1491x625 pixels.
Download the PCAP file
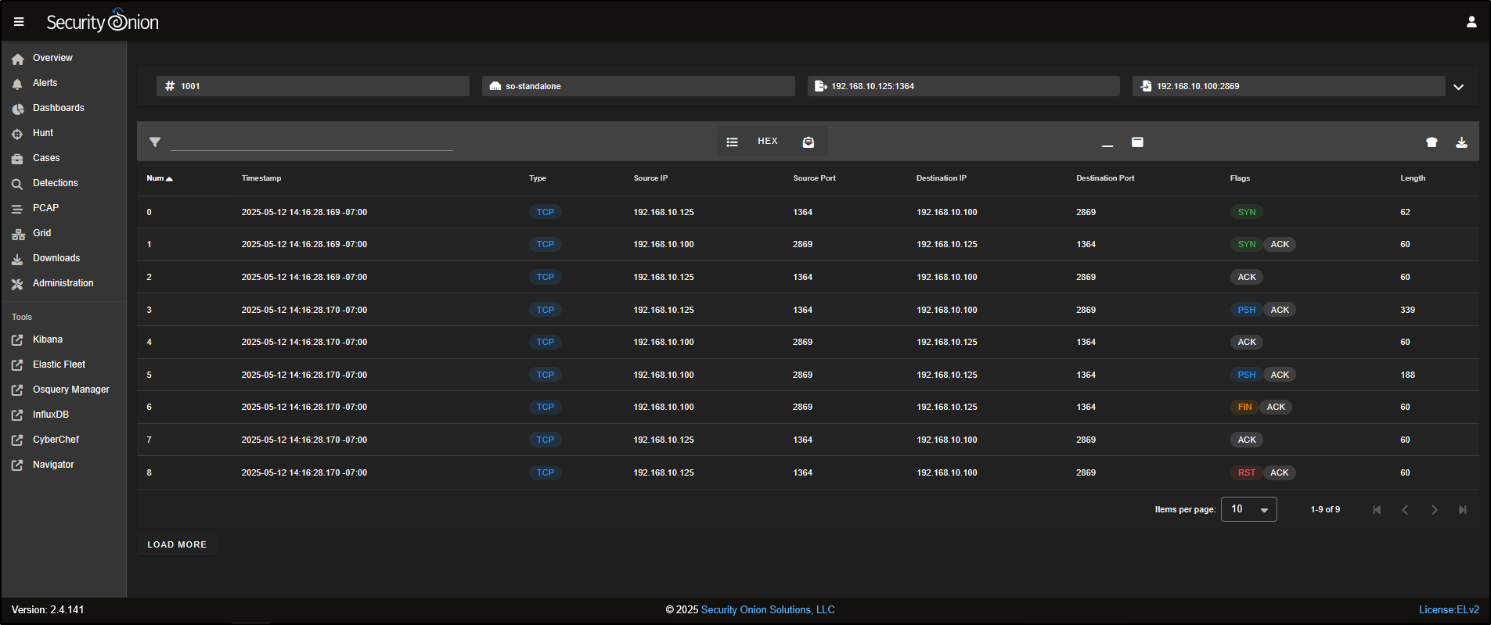pyautogui.click(x=1461, y=142)
